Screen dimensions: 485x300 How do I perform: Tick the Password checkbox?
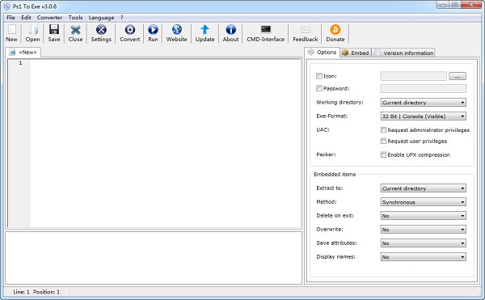click(319, 88)
